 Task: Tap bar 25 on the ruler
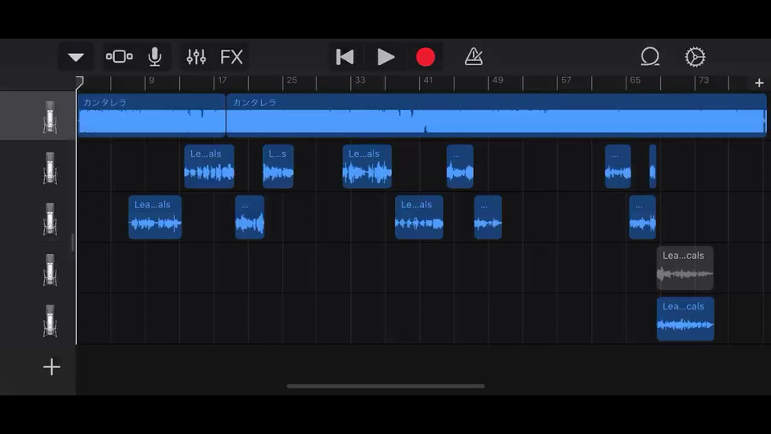coord(292,80)
